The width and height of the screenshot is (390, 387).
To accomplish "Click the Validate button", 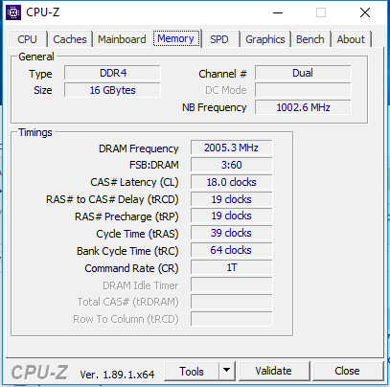I will (274, 371).
